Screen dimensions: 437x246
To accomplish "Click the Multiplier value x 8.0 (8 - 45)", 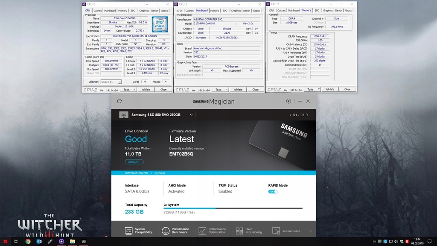I will 111,65.
